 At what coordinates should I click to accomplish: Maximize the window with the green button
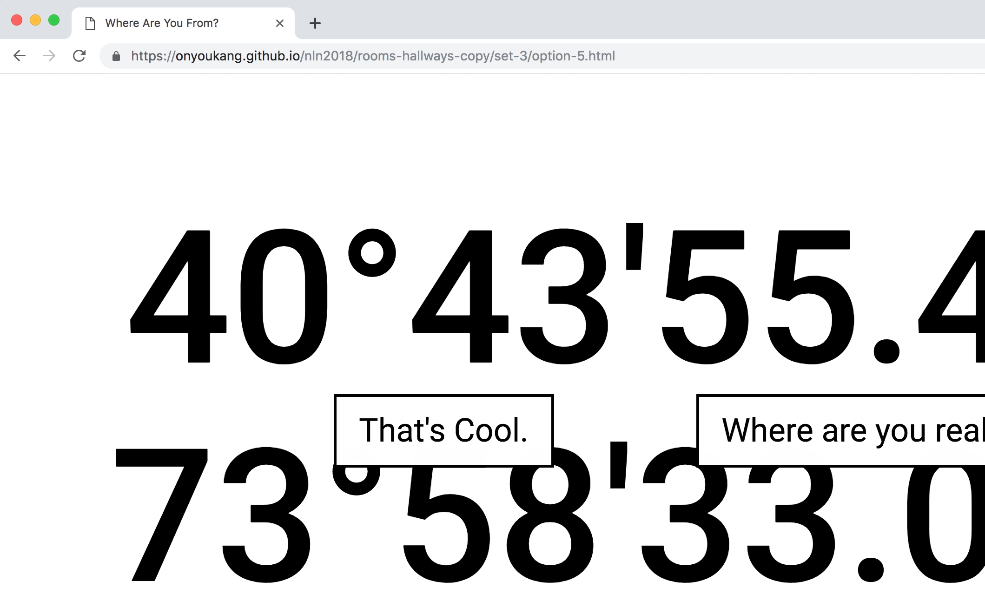(54, 20)
